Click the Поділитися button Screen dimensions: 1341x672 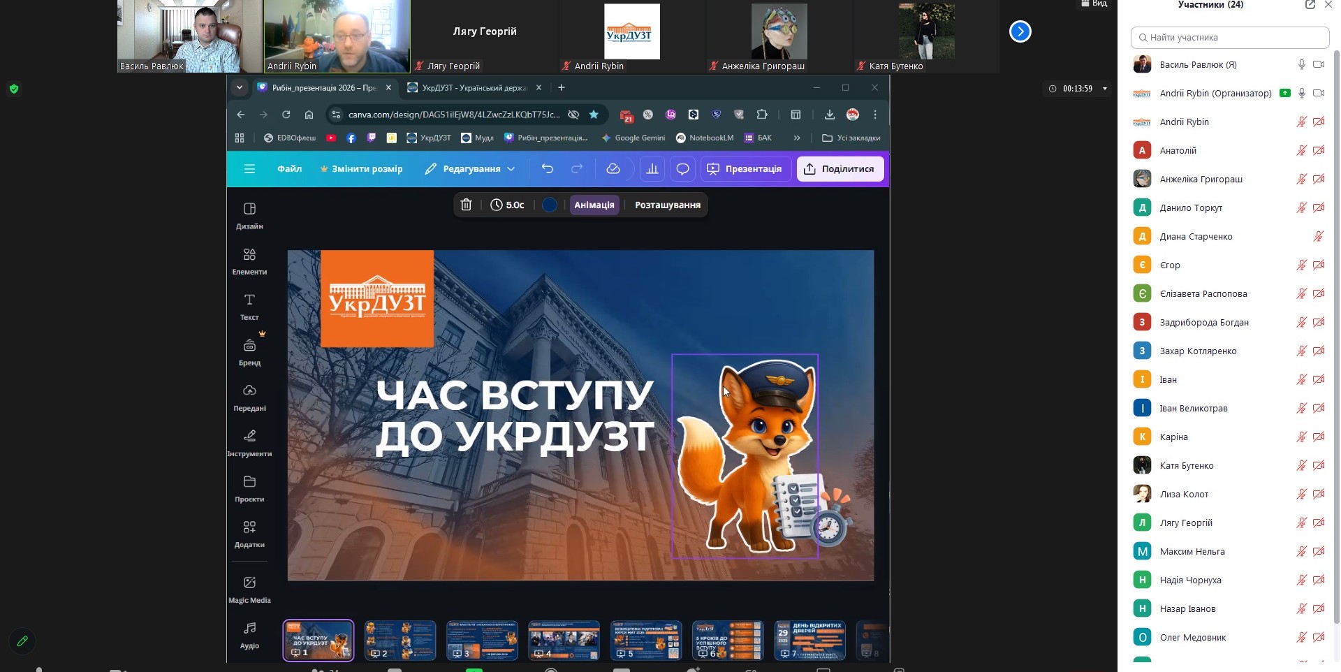point(840,168)
